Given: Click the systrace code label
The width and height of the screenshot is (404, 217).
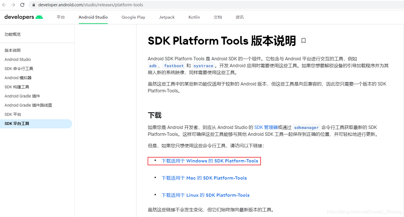Looking at the screenshot, I should [x=203, y=66].
